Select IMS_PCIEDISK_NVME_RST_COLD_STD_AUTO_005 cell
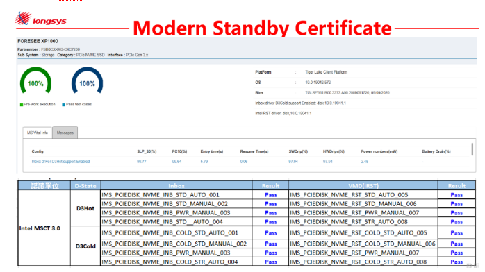The width and height of the screenshot is (485, 272). 363,232
